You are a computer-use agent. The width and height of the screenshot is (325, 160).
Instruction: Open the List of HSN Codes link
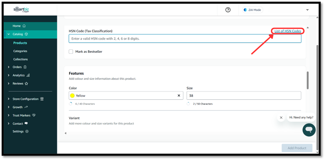[287, 31]
